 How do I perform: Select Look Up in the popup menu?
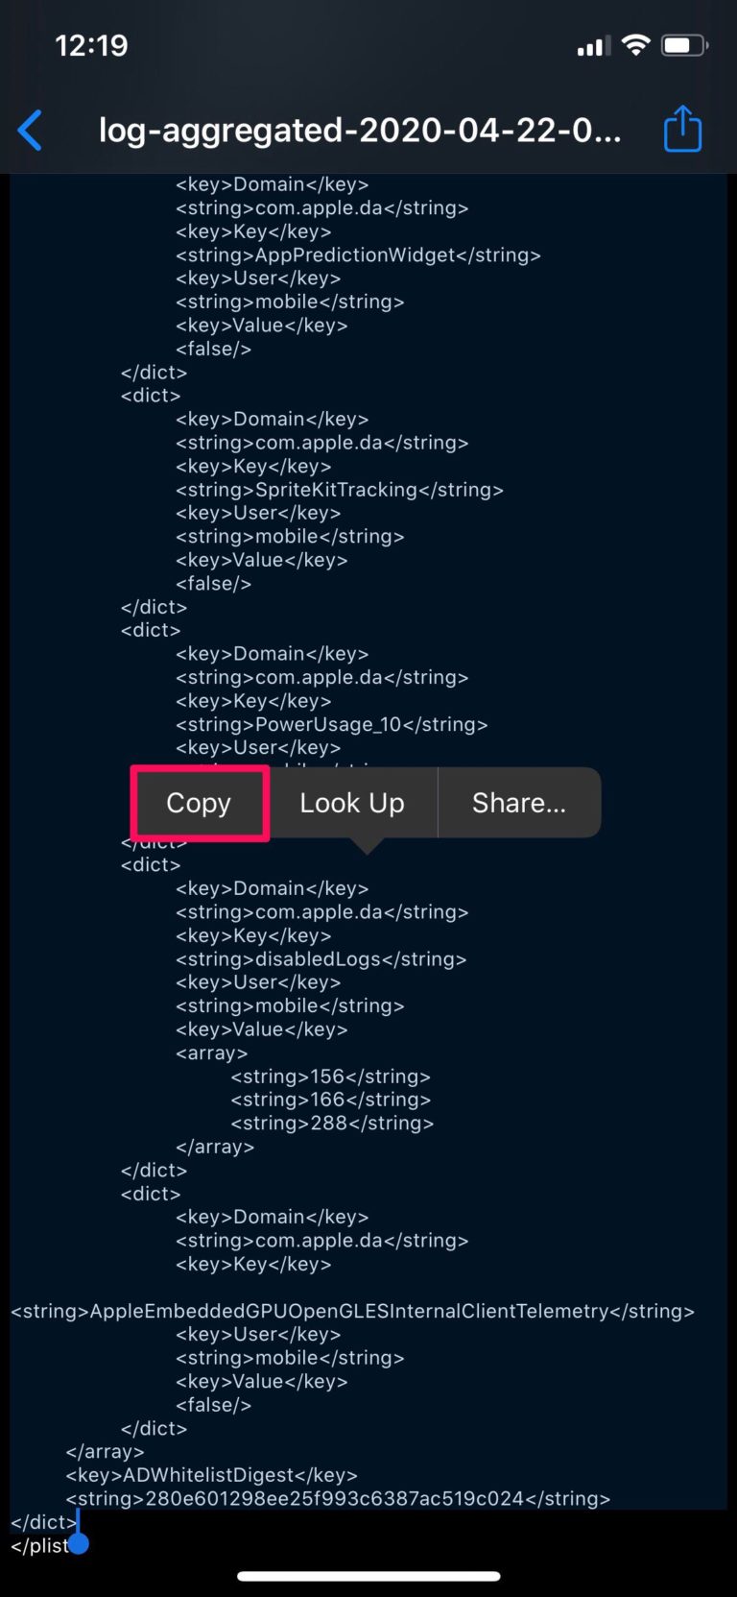coord(352,803)
